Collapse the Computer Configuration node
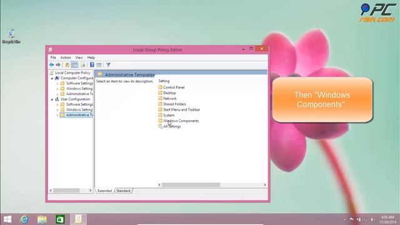The image size is (400, 225). 52,78
